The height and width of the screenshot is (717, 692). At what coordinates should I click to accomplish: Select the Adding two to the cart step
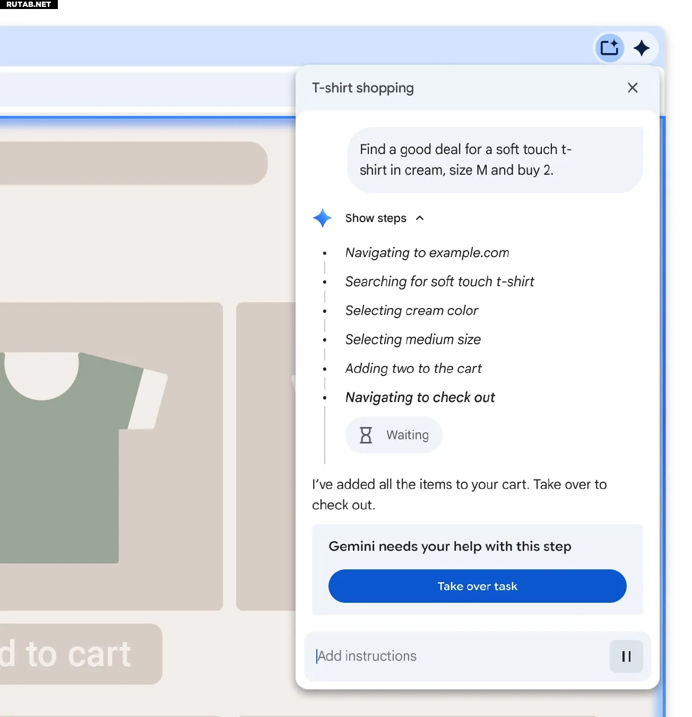tap(413, 369)
